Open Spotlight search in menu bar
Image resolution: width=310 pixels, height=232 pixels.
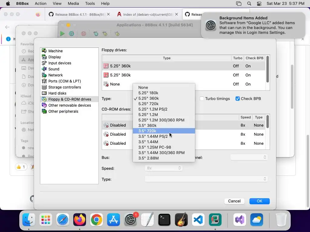tap(249, 4)
